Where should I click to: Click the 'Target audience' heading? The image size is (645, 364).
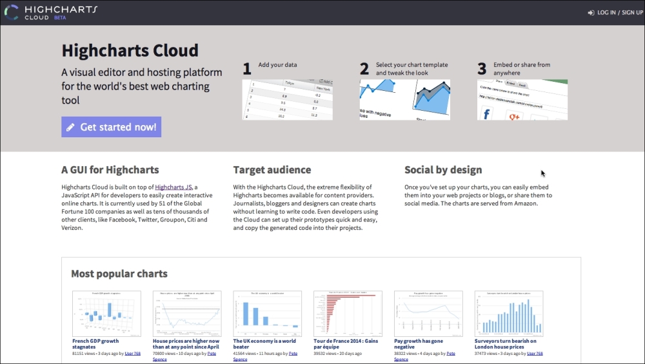click(272, 169)
